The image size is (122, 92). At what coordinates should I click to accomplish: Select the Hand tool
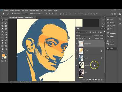pos(2,49)
